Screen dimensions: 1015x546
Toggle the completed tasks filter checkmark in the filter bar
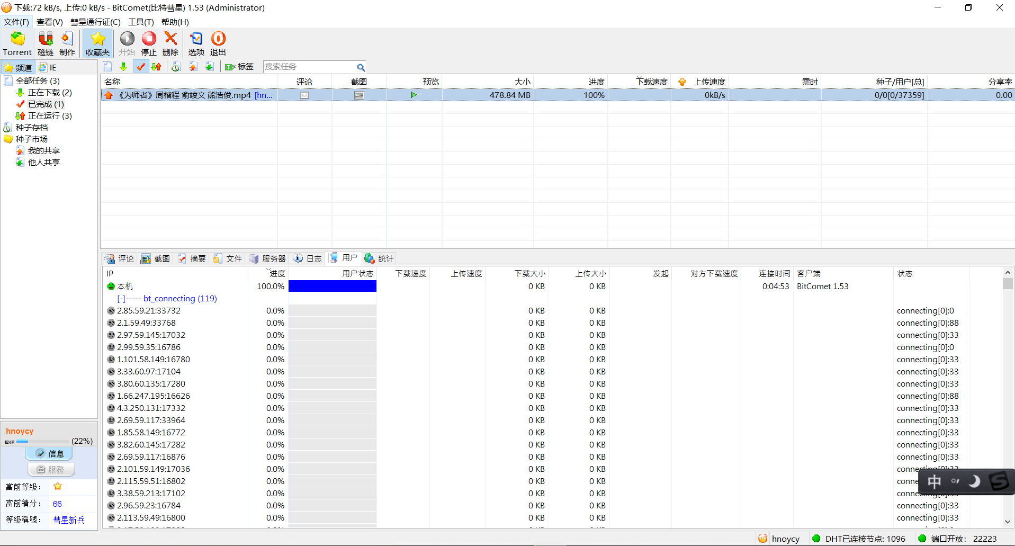point(140,67)
